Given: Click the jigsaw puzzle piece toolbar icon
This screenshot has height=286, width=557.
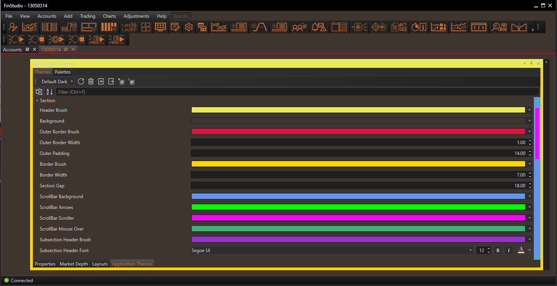Looking at the screenshot, I should (146, 27).
